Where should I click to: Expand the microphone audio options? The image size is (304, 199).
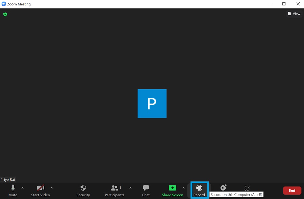[22, 188]
